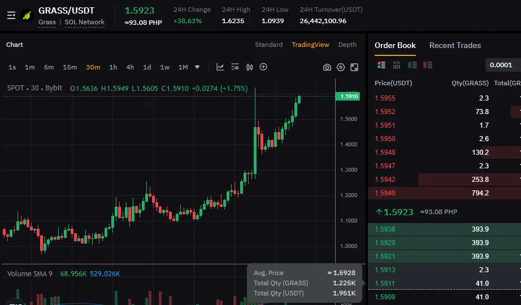Click the Volume SMA 9 indicator label
Viewport: 521px width, 305px height.
click(30, 274)
